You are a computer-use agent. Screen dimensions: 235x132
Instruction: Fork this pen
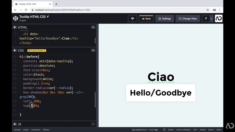195,130
